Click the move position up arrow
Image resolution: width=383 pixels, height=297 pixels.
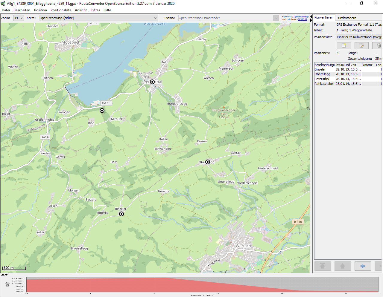(x=343, y=266)
